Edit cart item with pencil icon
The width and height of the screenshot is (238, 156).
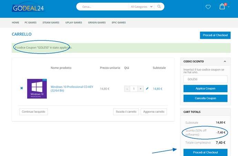(147, 88)
